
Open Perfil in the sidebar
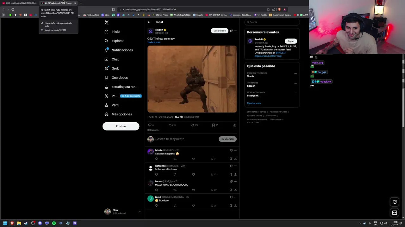point(112,105)
